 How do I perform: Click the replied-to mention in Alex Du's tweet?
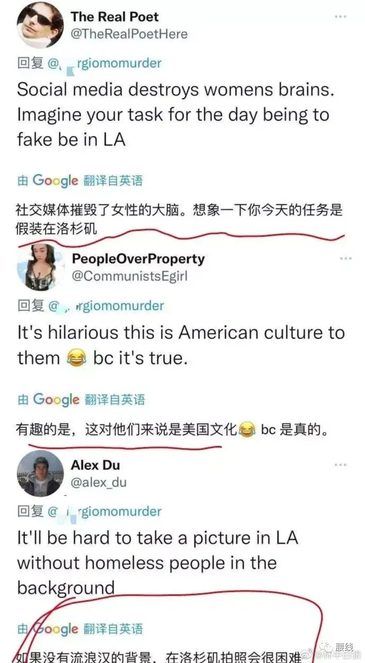104,511
